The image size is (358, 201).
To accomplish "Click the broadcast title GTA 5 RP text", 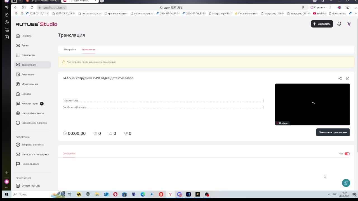I will 98,78.
